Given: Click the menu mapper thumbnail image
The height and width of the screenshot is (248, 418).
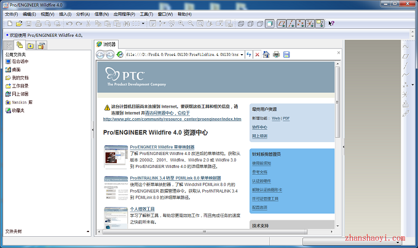Looking at the screenshot, I should coord(116,157).
